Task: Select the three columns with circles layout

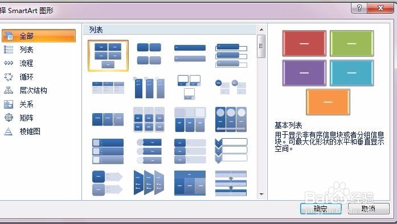Action: [231, 119]
